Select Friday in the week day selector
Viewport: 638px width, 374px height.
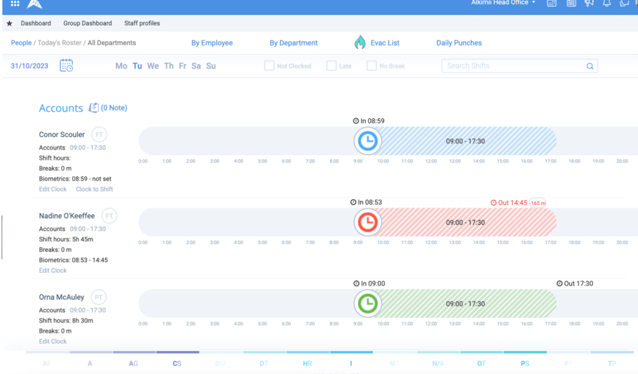182,66
